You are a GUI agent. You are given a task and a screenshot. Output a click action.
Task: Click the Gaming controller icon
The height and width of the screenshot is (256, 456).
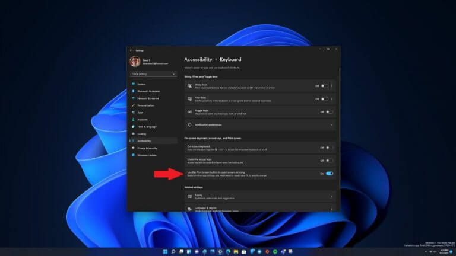(133, 134)
